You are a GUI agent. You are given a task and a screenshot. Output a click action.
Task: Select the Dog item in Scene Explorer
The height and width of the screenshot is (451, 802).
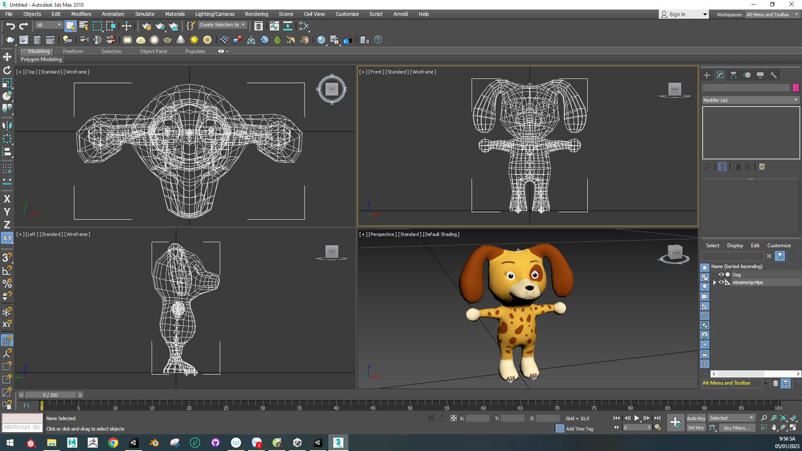pos(736,275)
